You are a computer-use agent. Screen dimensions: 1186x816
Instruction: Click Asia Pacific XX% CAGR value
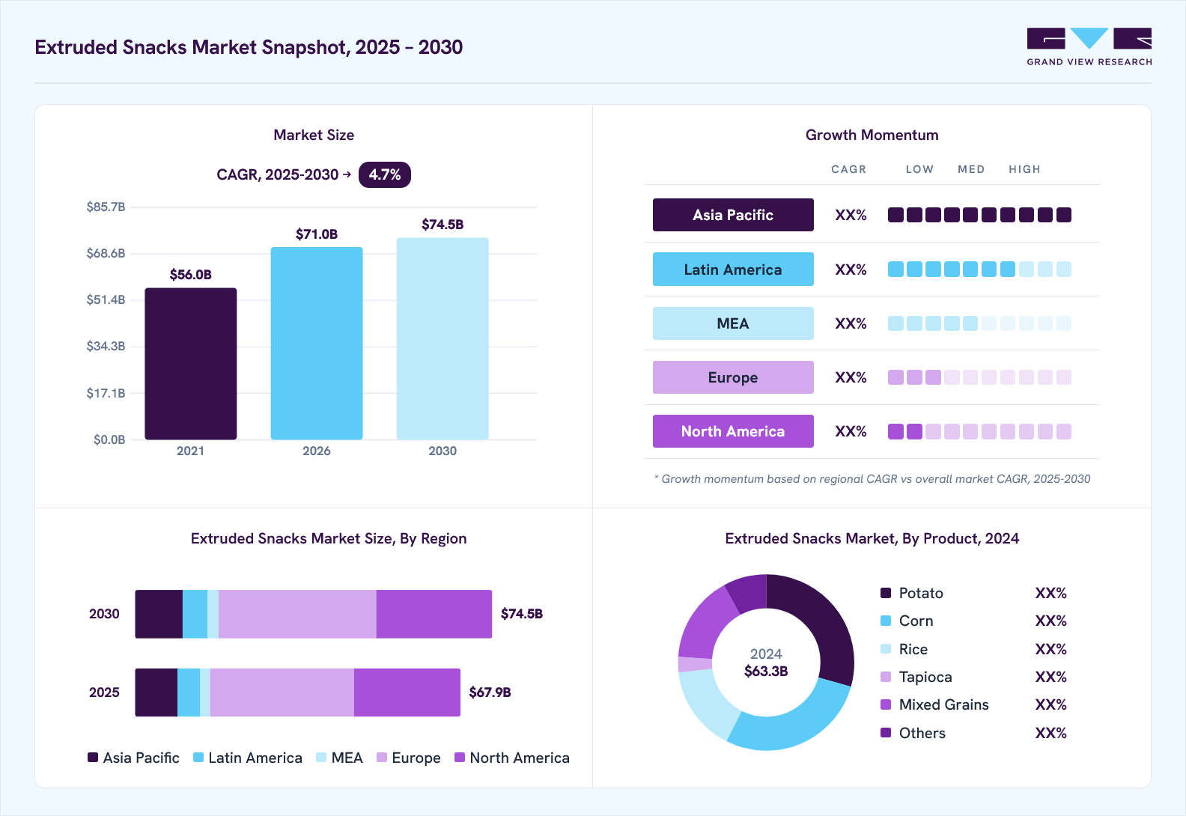tap(851, 215)
